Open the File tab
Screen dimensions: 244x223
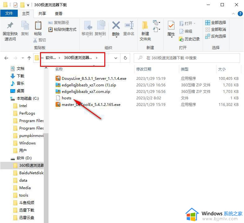(9, 13)
